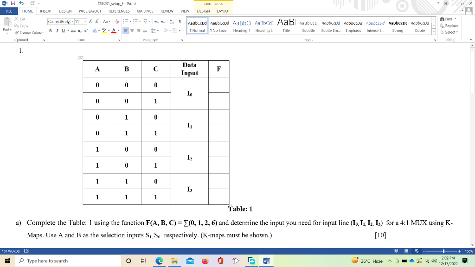
Task: Apply Title style from gallery
Action: point(286,26)
